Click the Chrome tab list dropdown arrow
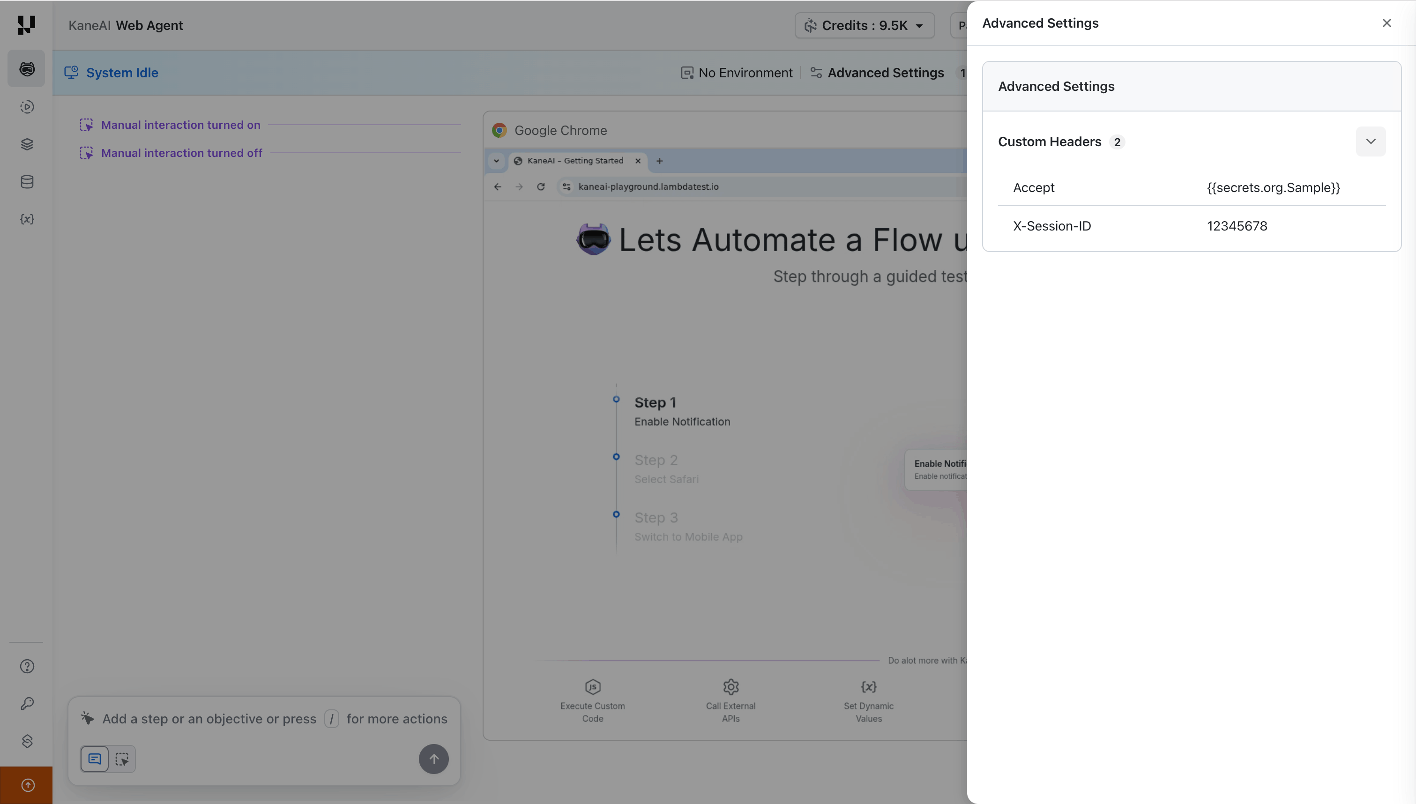The image size is (1416, 804). point(496,161)
